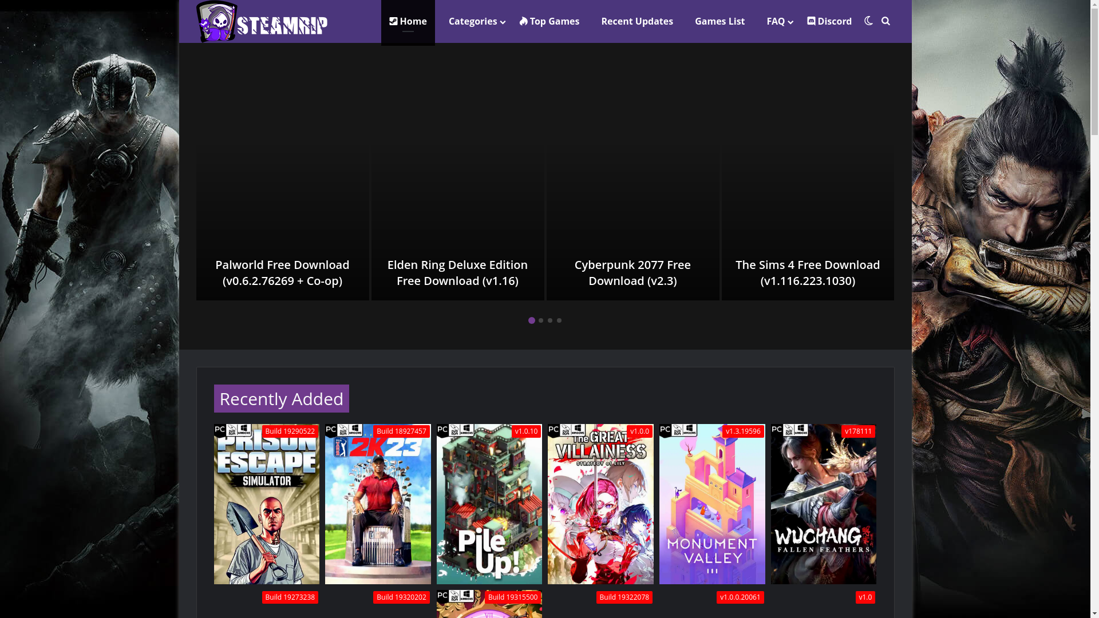1099x618 pixels.
Task: Click the Build 18927457 version badge
Action: tap(401, 431)
